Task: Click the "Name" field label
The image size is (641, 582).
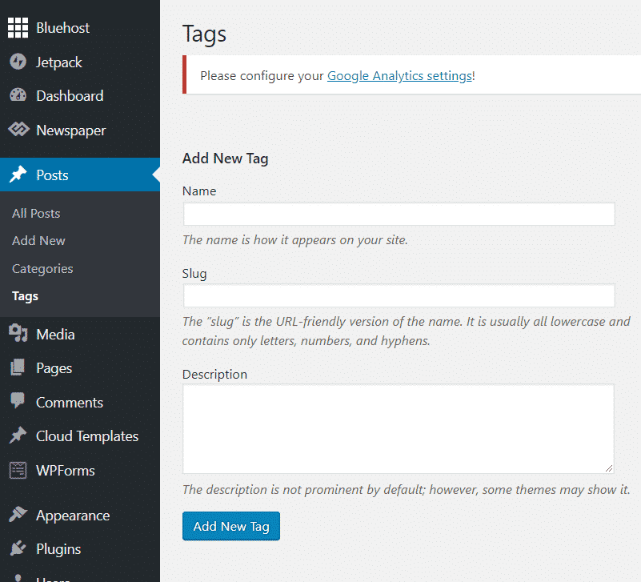Action: [199, 191]
